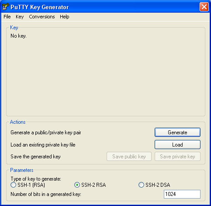Close the PuTTY Key Generator window
This screenshot has height=206, width=211.
(204, 7)
